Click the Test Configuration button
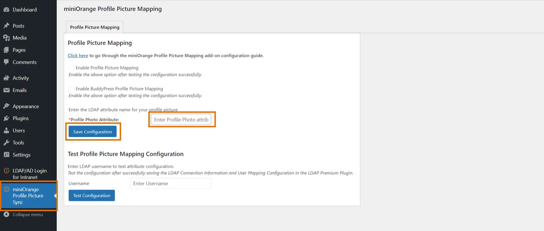544x231 pixels. (x=92, y=195)
